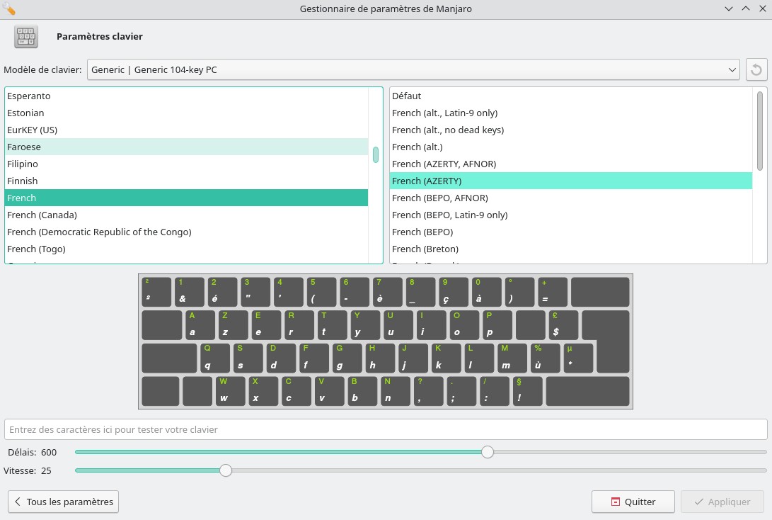Click the '$' key in keyboard preview
Viewport: 772px width, 520px height.
(563, 324)
